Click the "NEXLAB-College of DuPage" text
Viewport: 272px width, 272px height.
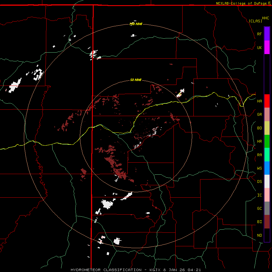tap(241, 3)
